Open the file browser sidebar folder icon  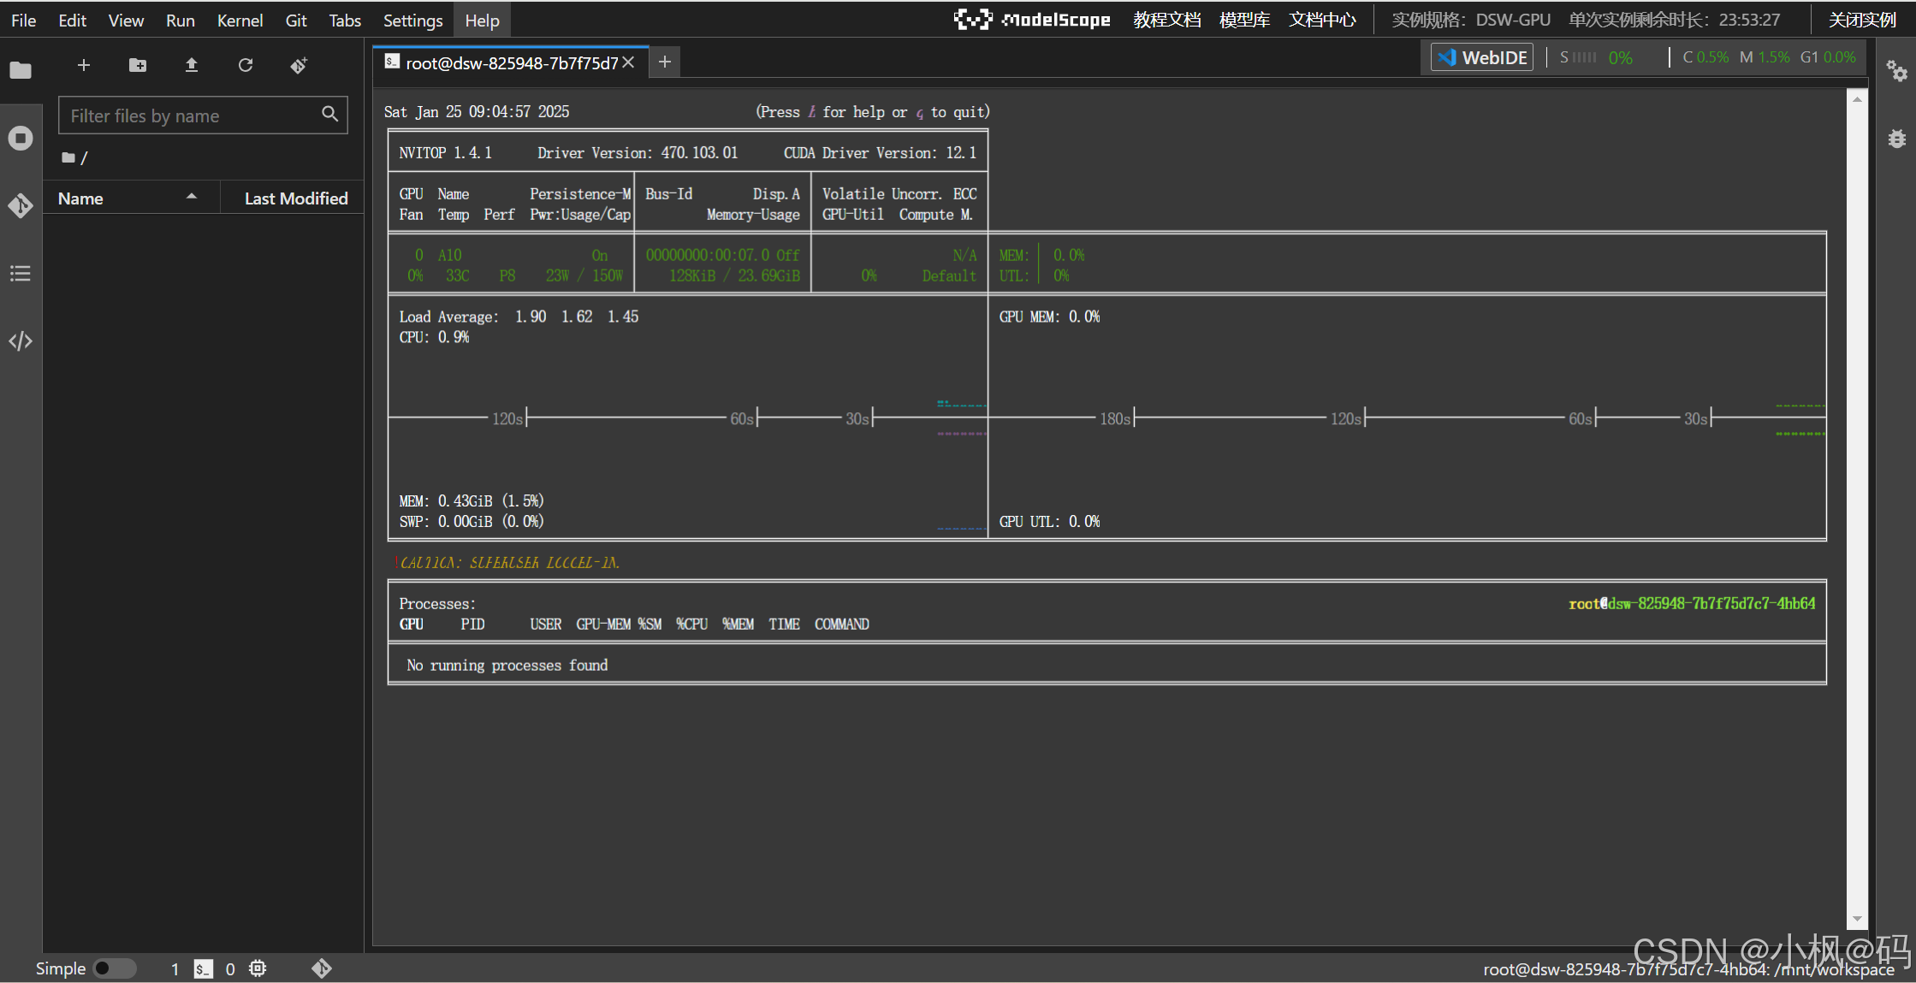click(21, 70)
